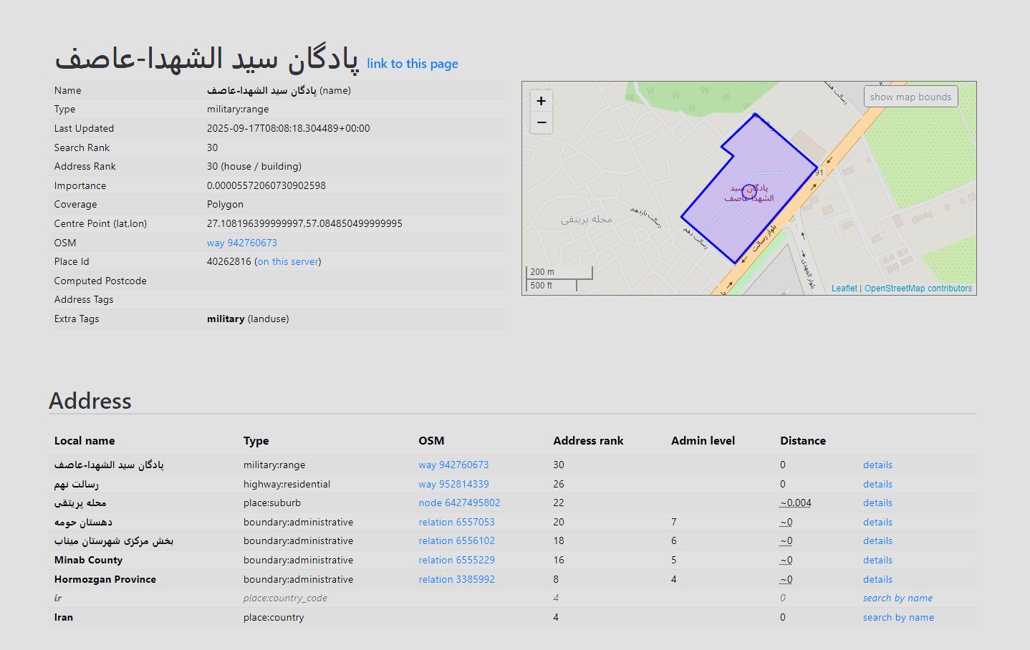Click the 'military (landuse)' extra tag value

click(248, 319)
